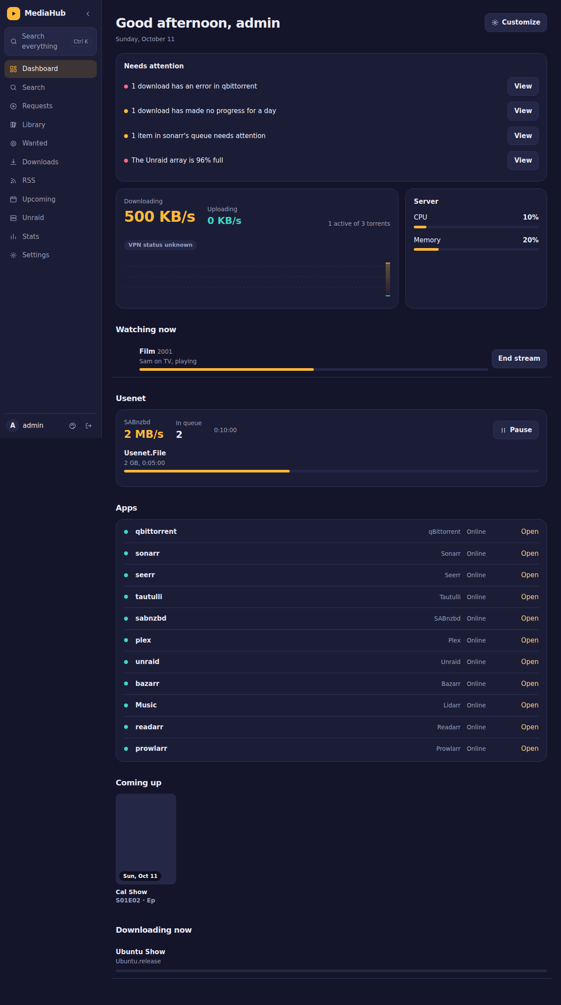Pause the SABnzbd queue
Screen dimensions: 561x1005
point(516,430)
